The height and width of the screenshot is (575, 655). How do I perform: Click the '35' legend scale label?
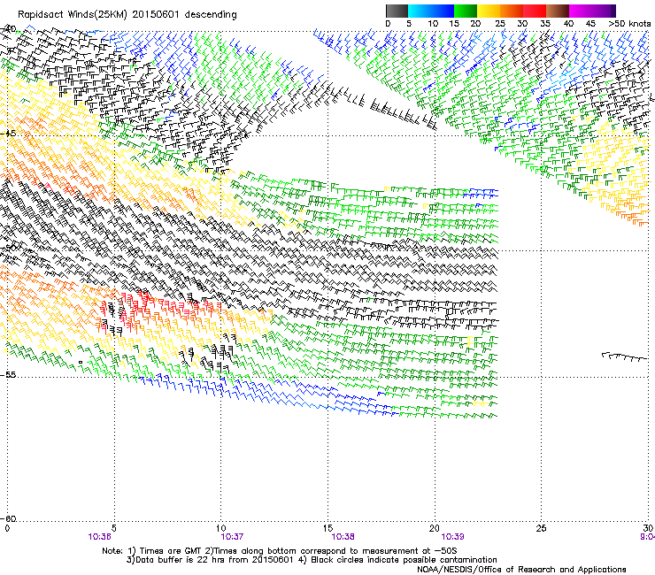click(545, 24)
